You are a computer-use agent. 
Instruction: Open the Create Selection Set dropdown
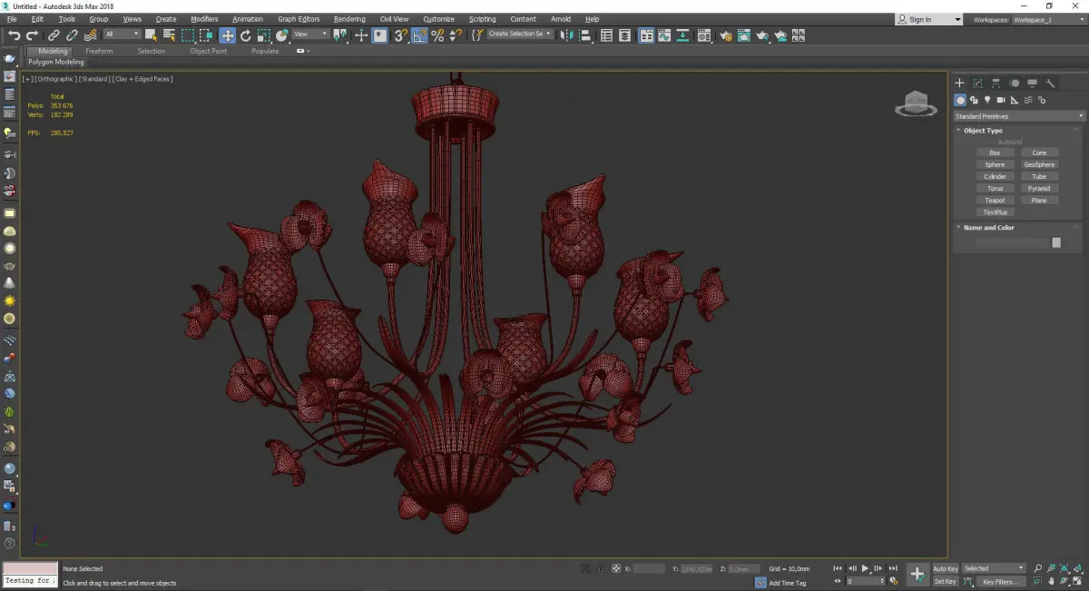coord(518,34)
